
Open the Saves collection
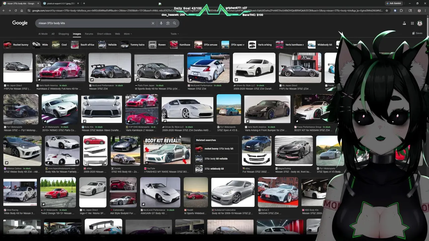click(417, 33)
